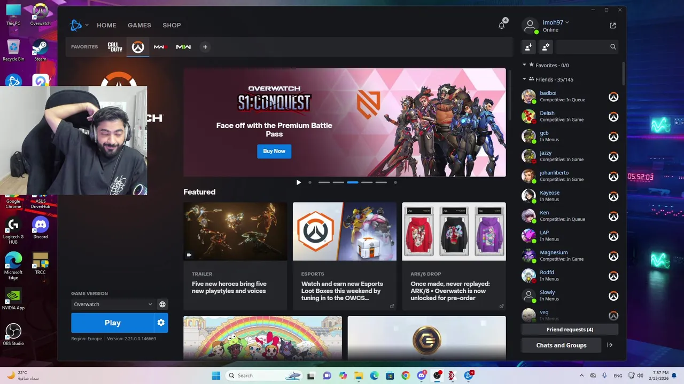684x384 pixels.
Task: Click the Add a Friend icon
Action: point(528,47)
